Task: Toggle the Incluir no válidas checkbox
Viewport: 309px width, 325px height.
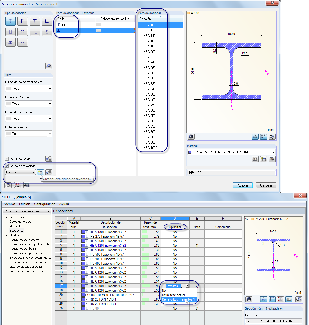Action: [7, 159]
